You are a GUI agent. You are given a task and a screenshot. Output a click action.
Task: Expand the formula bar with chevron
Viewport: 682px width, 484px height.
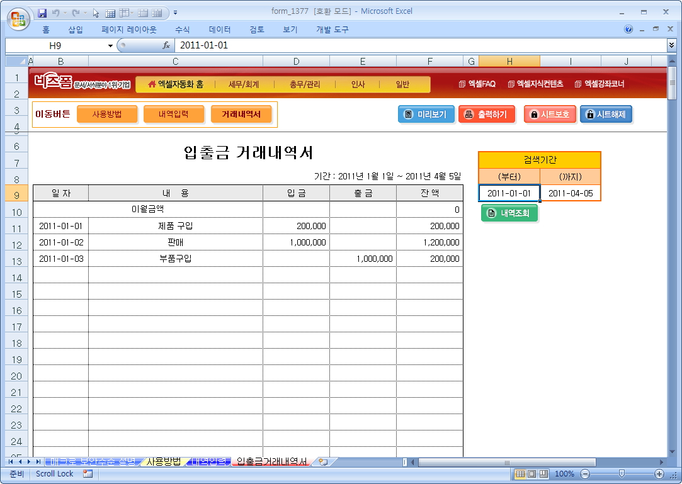pyautogui.click(x=671, y=45)
